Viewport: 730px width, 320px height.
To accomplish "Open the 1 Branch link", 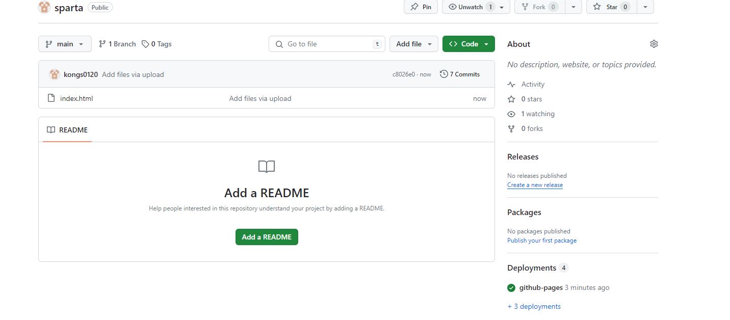I will [117, 44].
